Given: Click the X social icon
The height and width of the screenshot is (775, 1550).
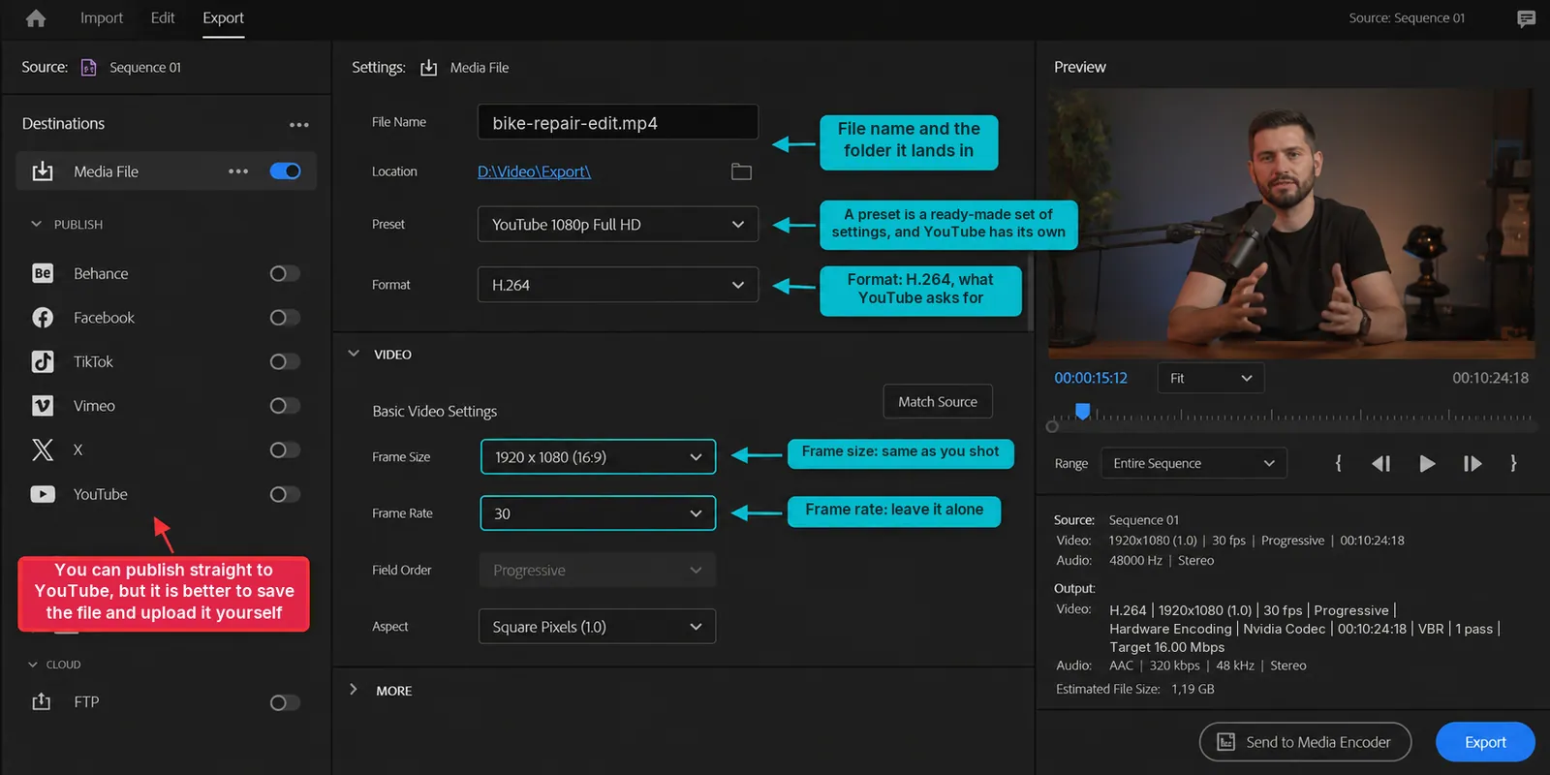Looking at the screenshot, I should [43, 449].
